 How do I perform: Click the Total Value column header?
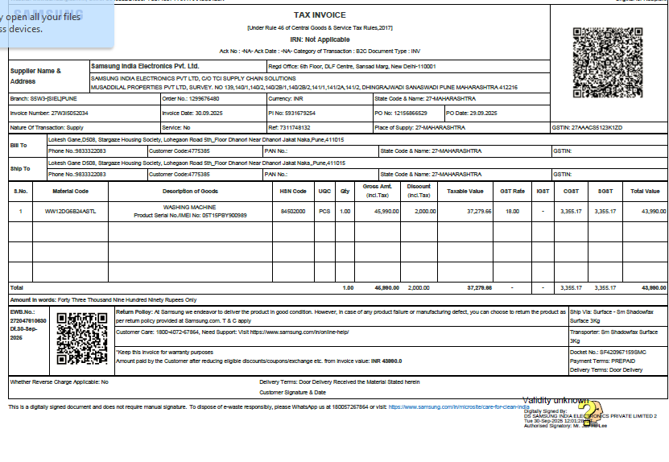tap(645, 192)
